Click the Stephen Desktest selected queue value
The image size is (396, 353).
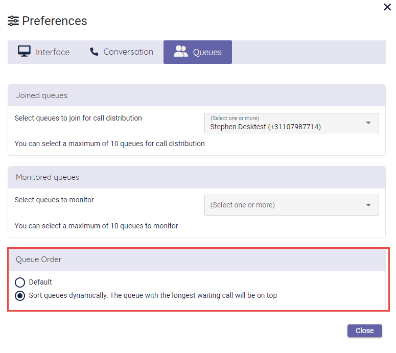(265, 127)
